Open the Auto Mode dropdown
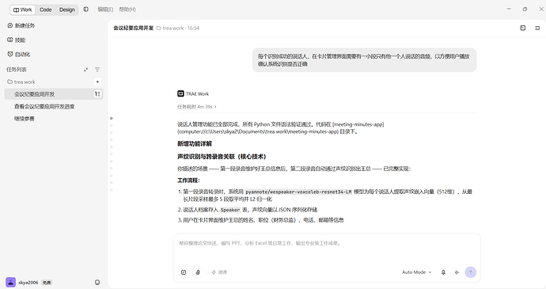This screenshot has width=546, height=289. (x=416, y=272)
